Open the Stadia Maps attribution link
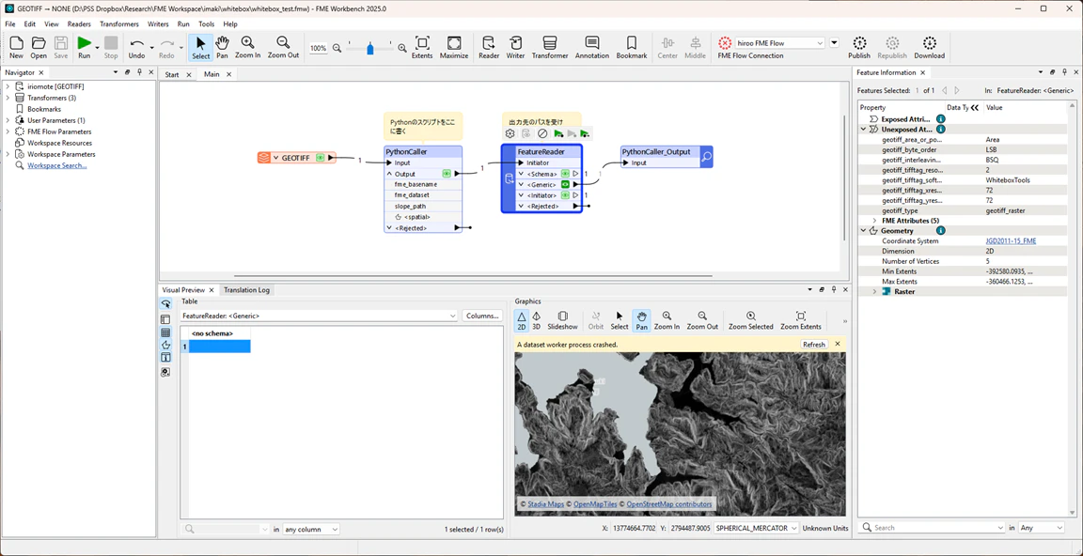Screen dimensions: 1083x556 pyautogui.click(x=544, y=504)
